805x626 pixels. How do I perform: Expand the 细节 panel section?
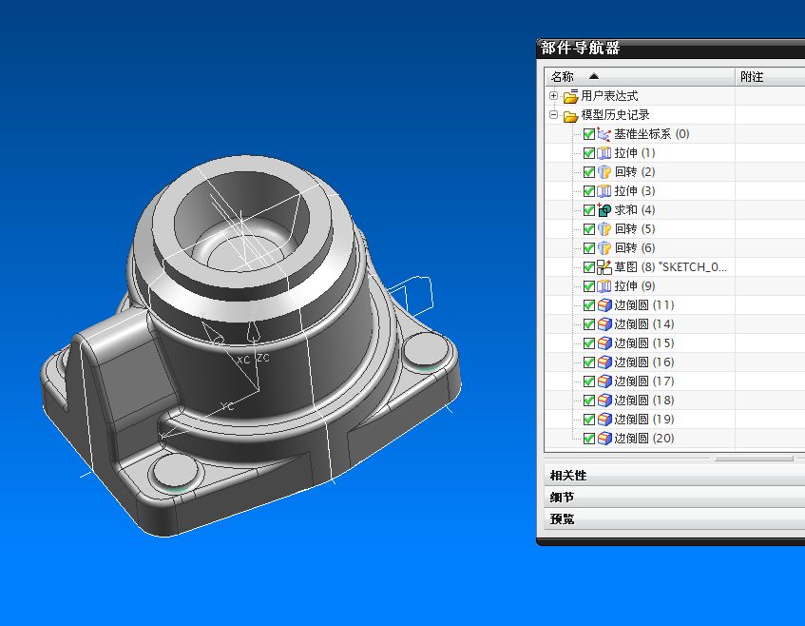(x=674, y=497)
